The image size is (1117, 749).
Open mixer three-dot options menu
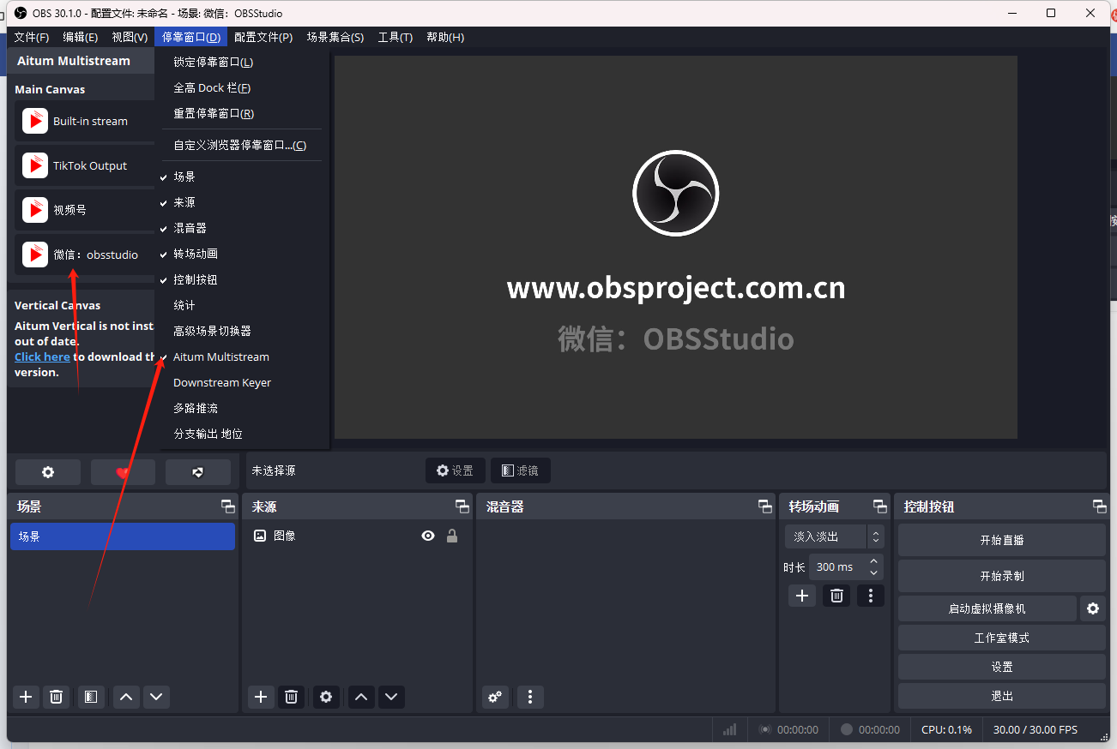(x=530, y=697)
